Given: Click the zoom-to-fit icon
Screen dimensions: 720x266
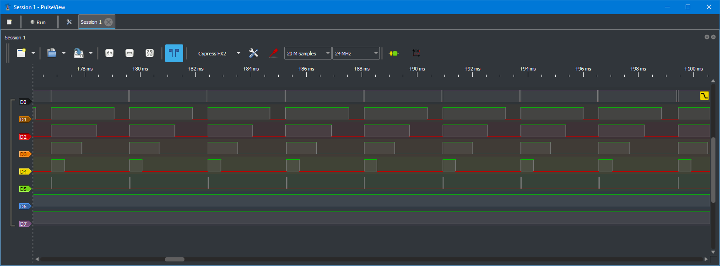Looking at the screenshot, I should pyautogui.click(x=150, y=53).
